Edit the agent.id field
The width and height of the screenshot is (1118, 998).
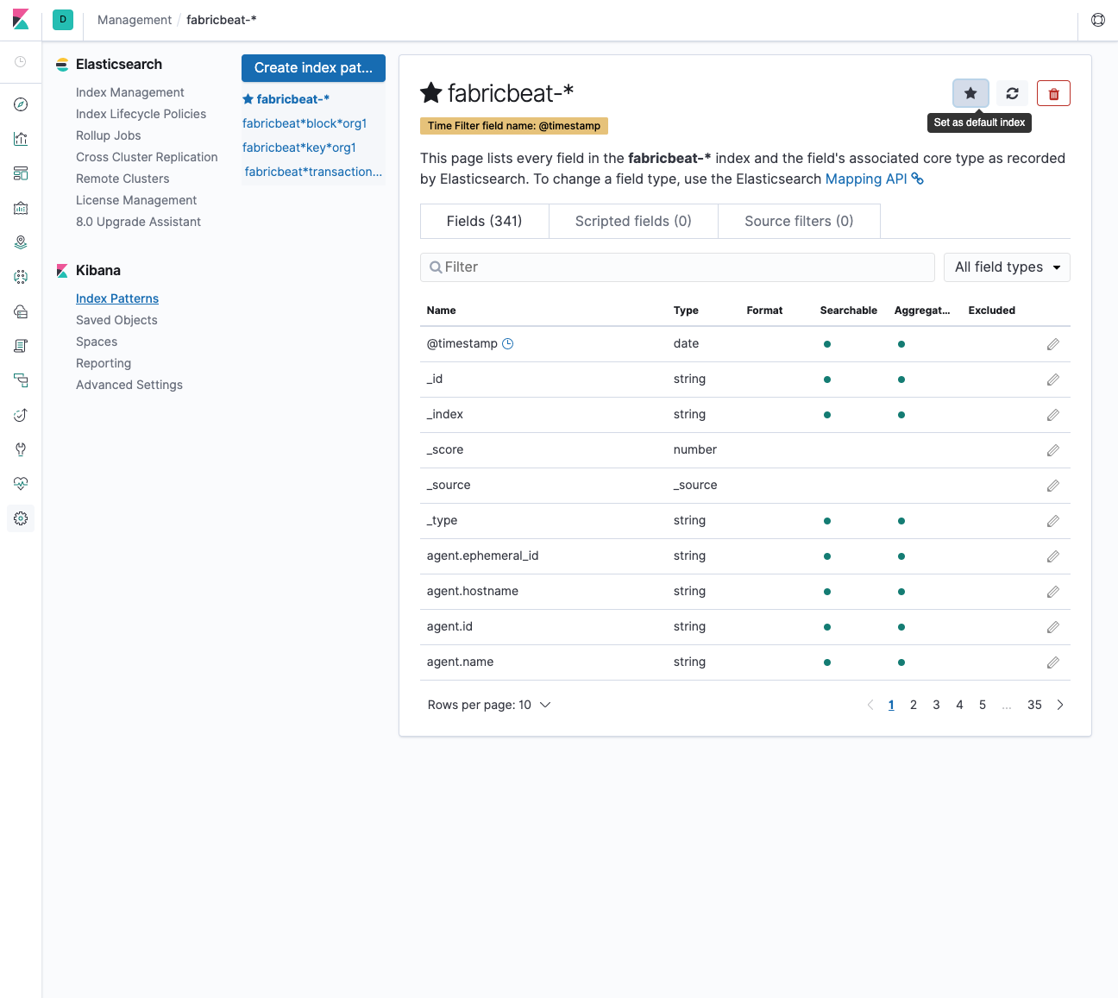(x=1053, y=627)
